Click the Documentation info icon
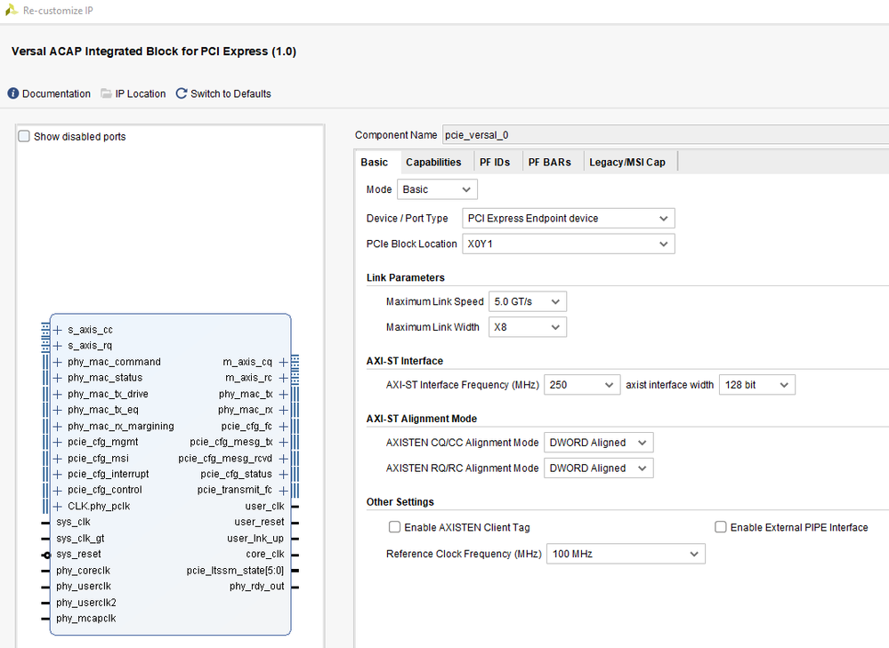The width and height of the screenshot is (889, 648). coord(13,94)
